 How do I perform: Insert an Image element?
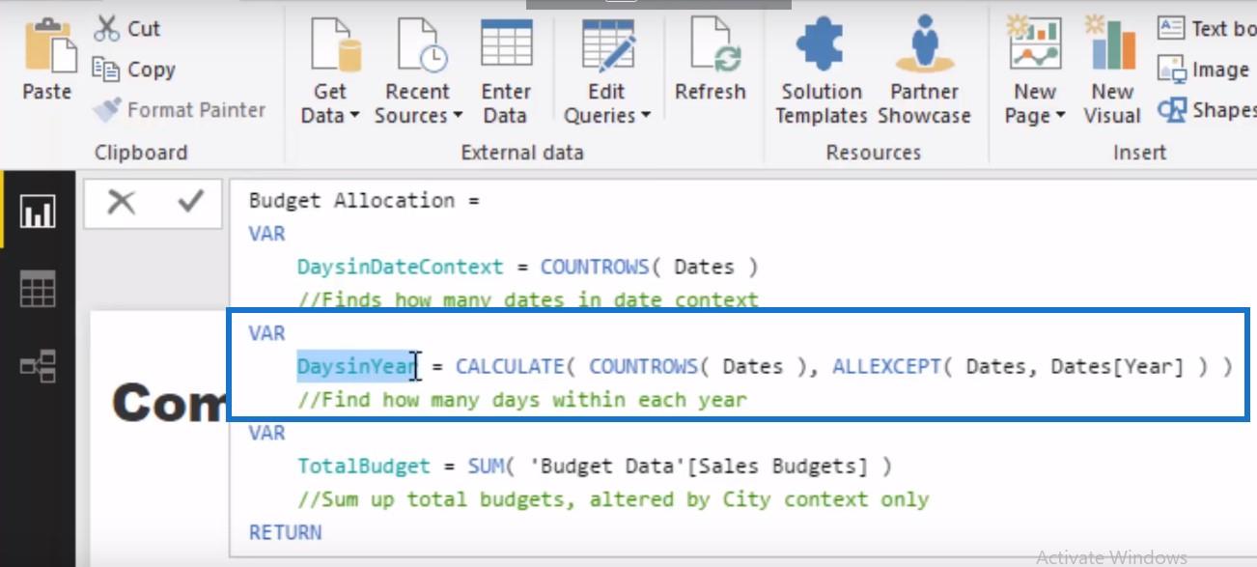(1204, 70)
